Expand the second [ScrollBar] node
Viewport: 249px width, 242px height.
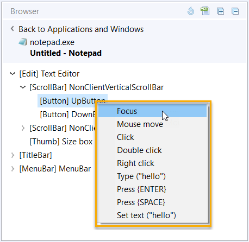click(23, 128)
